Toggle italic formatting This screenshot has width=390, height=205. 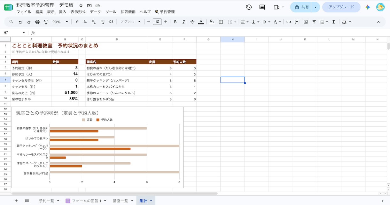pos(183,22)
